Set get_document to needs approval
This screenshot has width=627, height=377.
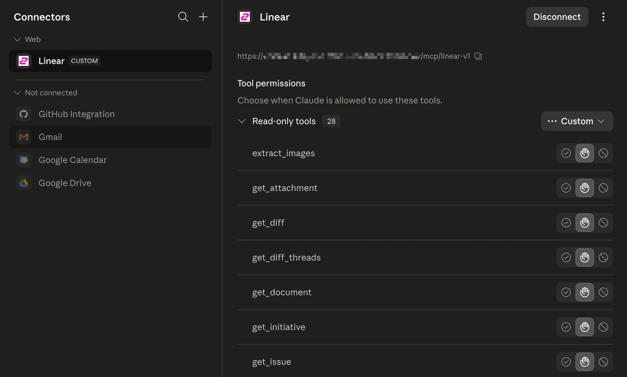pyautogui.click(x=585, y=292)
